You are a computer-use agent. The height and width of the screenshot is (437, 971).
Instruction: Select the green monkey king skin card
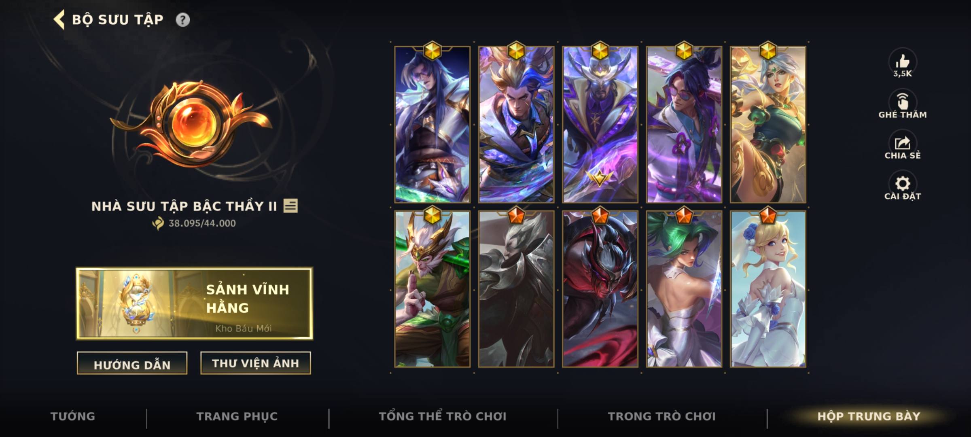(432, 289)
